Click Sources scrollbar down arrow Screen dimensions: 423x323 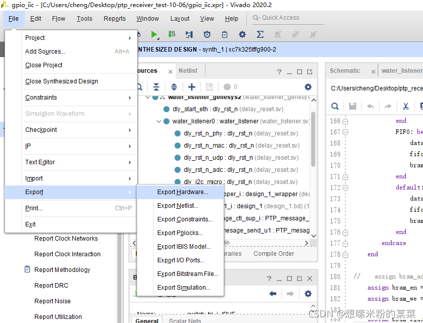pyautogui.click(x=314, y=236)
